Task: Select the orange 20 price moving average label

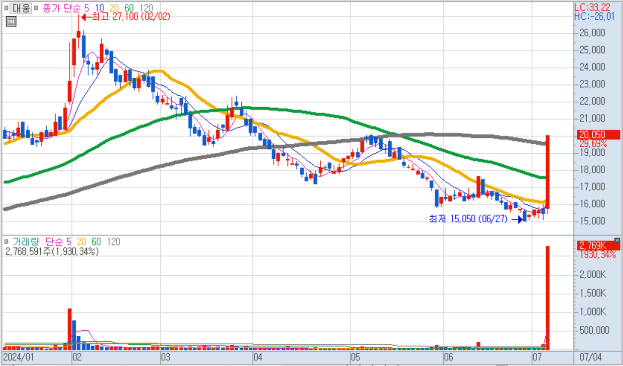Action: (114, 8)
